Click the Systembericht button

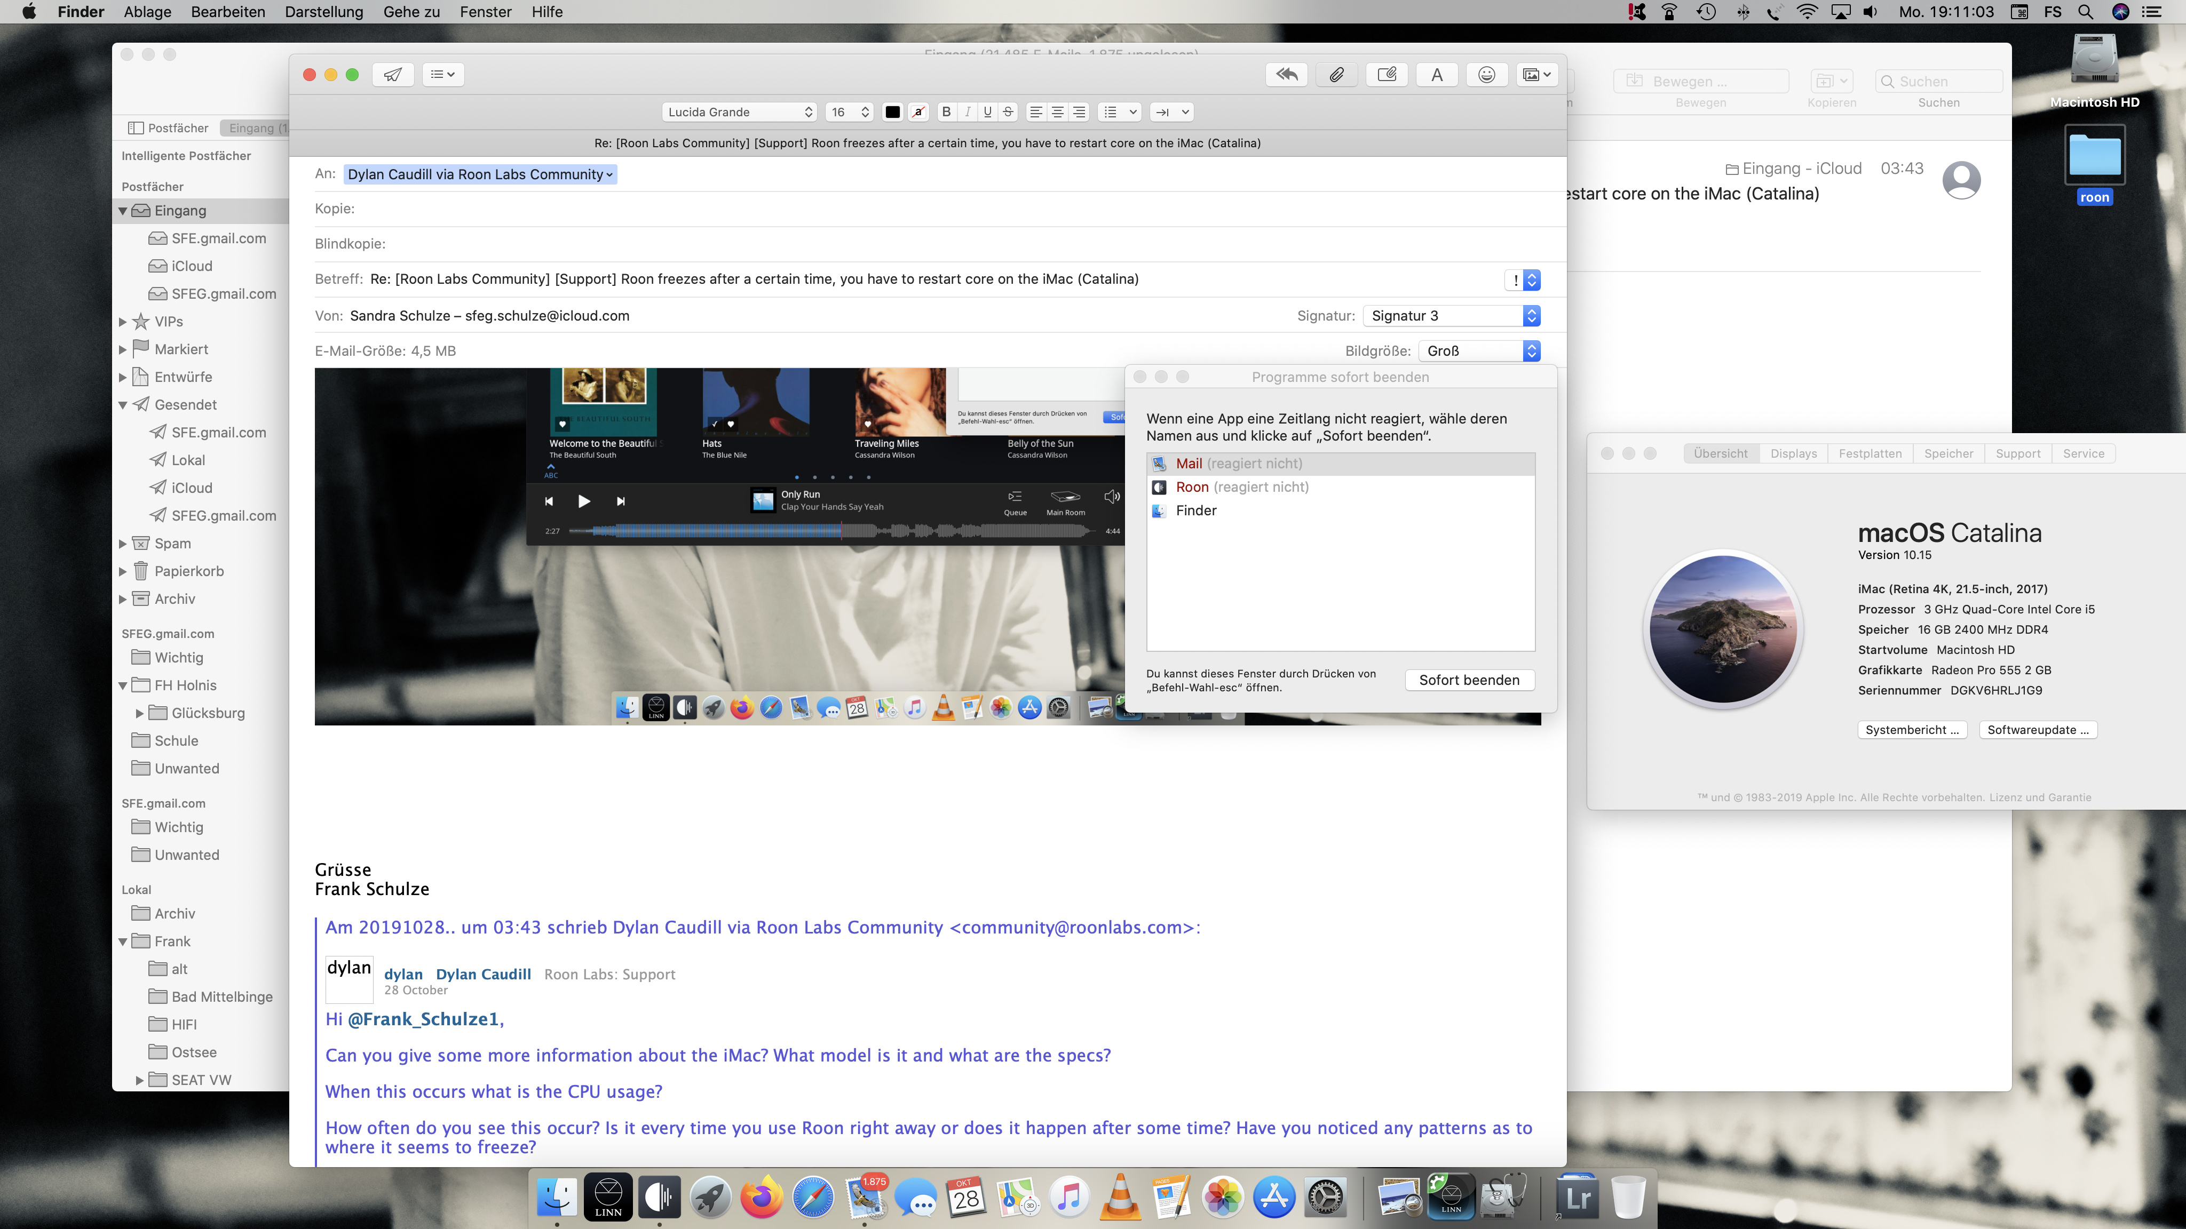1912,730
